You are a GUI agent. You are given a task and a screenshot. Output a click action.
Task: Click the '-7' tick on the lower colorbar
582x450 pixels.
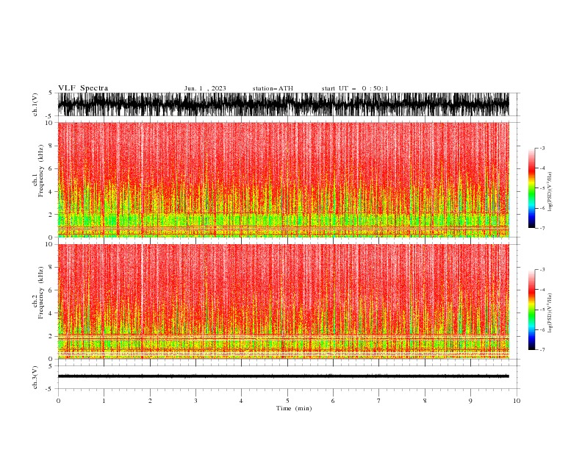click(x=542, y=349)
